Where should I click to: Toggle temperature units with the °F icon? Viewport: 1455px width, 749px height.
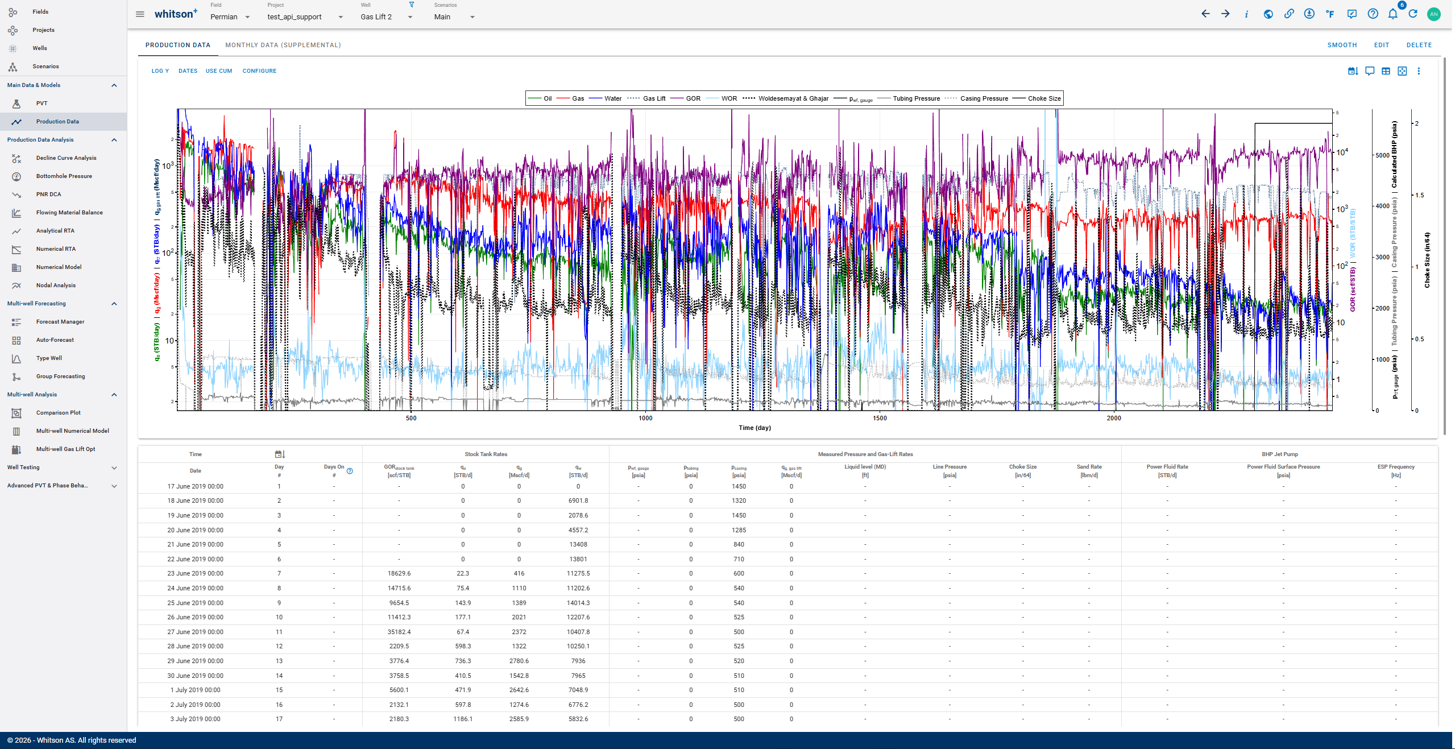click(1329, 14)
